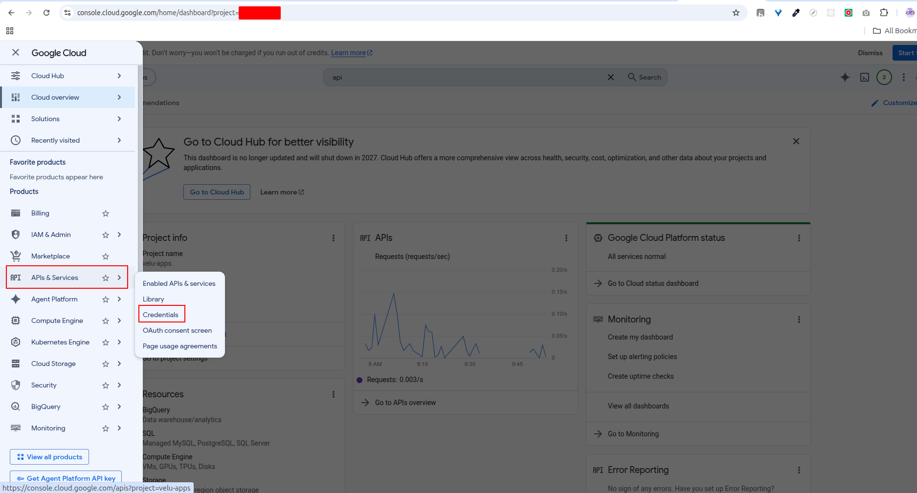This screenshot has height=493, width=917.
Task: Click the View all products button
Action: click(49, 457)
